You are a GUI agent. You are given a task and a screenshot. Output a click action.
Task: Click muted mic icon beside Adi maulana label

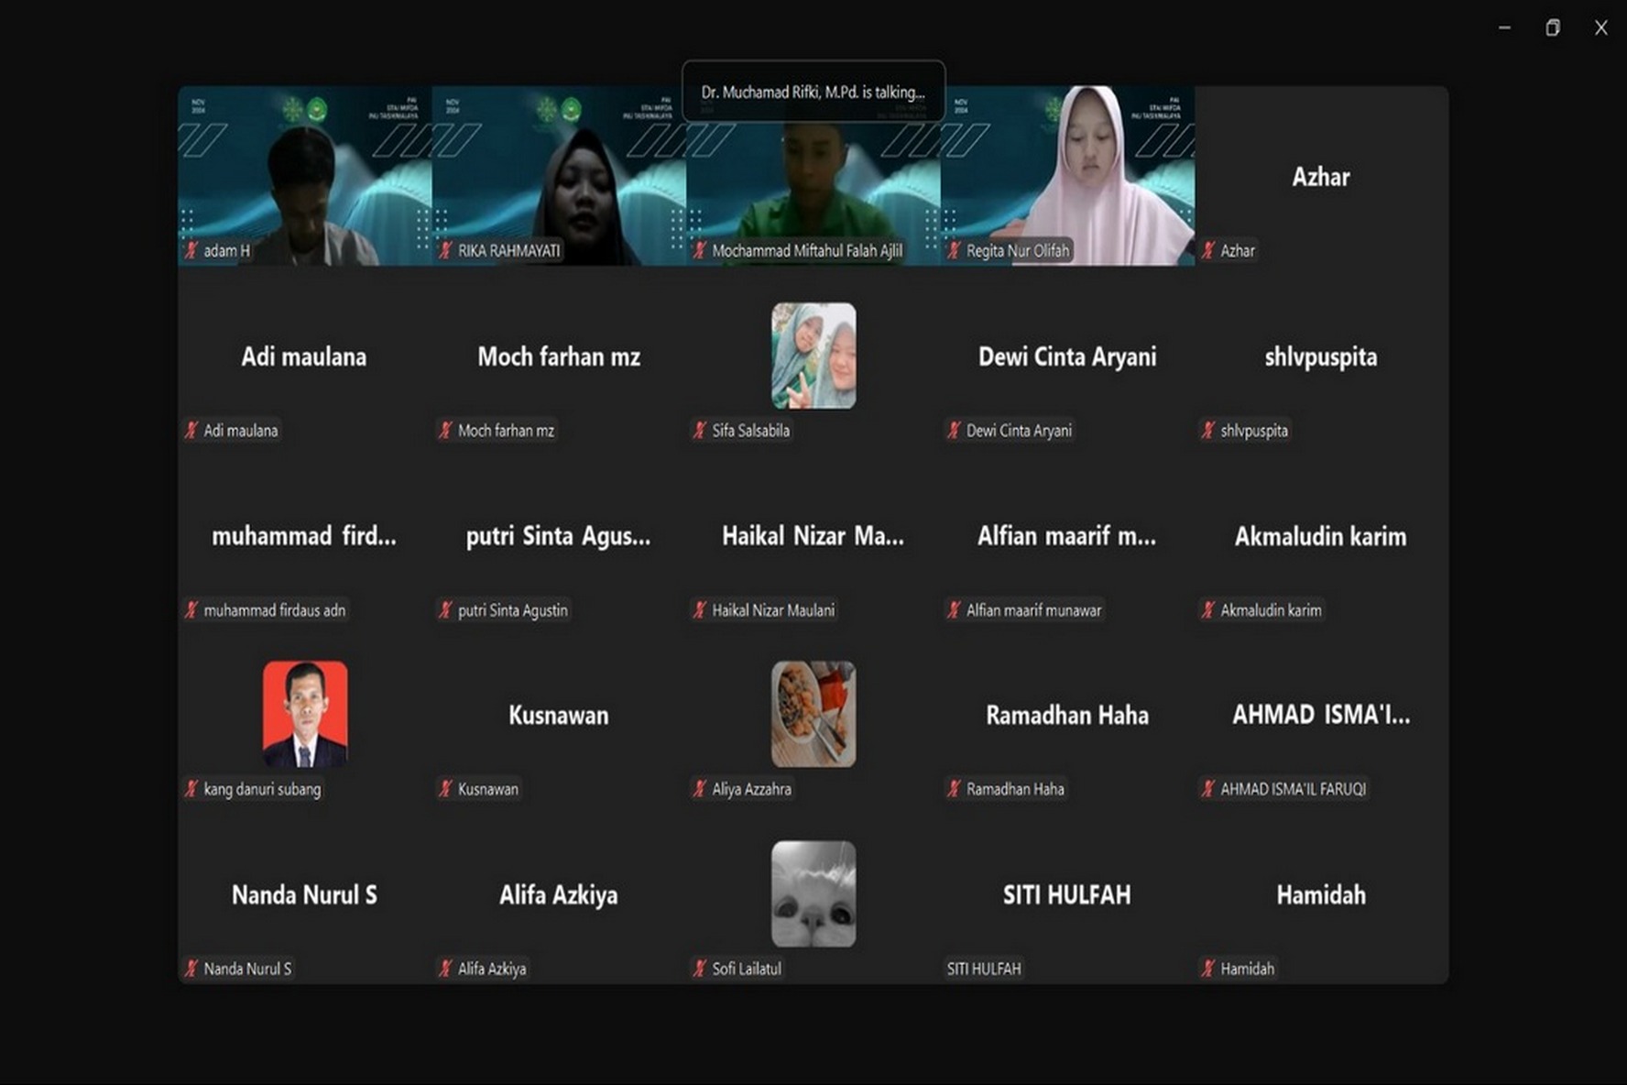coord(191,430)
